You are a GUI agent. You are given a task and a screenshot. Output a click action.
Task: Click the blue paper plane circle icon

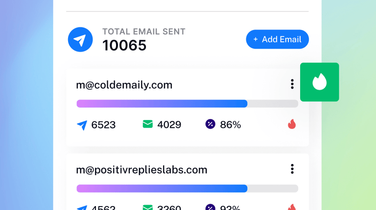80,40
